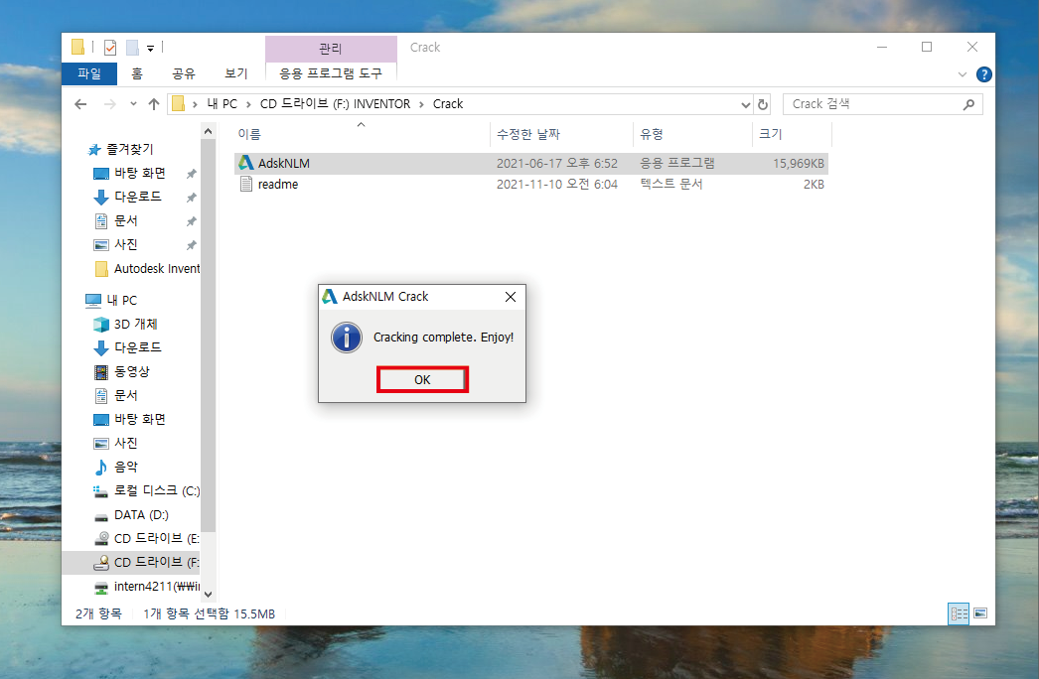This screenshot has height=679, width=1039.
Task: Click OK in the AdskNLM Crack dialog
Action: [x=422, y=379]
